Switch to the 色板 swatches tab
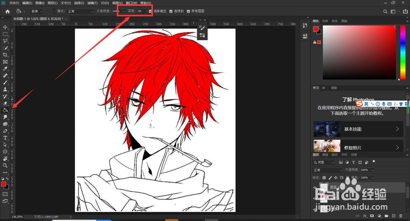This screenshot has height=221, width=410. 325,21
